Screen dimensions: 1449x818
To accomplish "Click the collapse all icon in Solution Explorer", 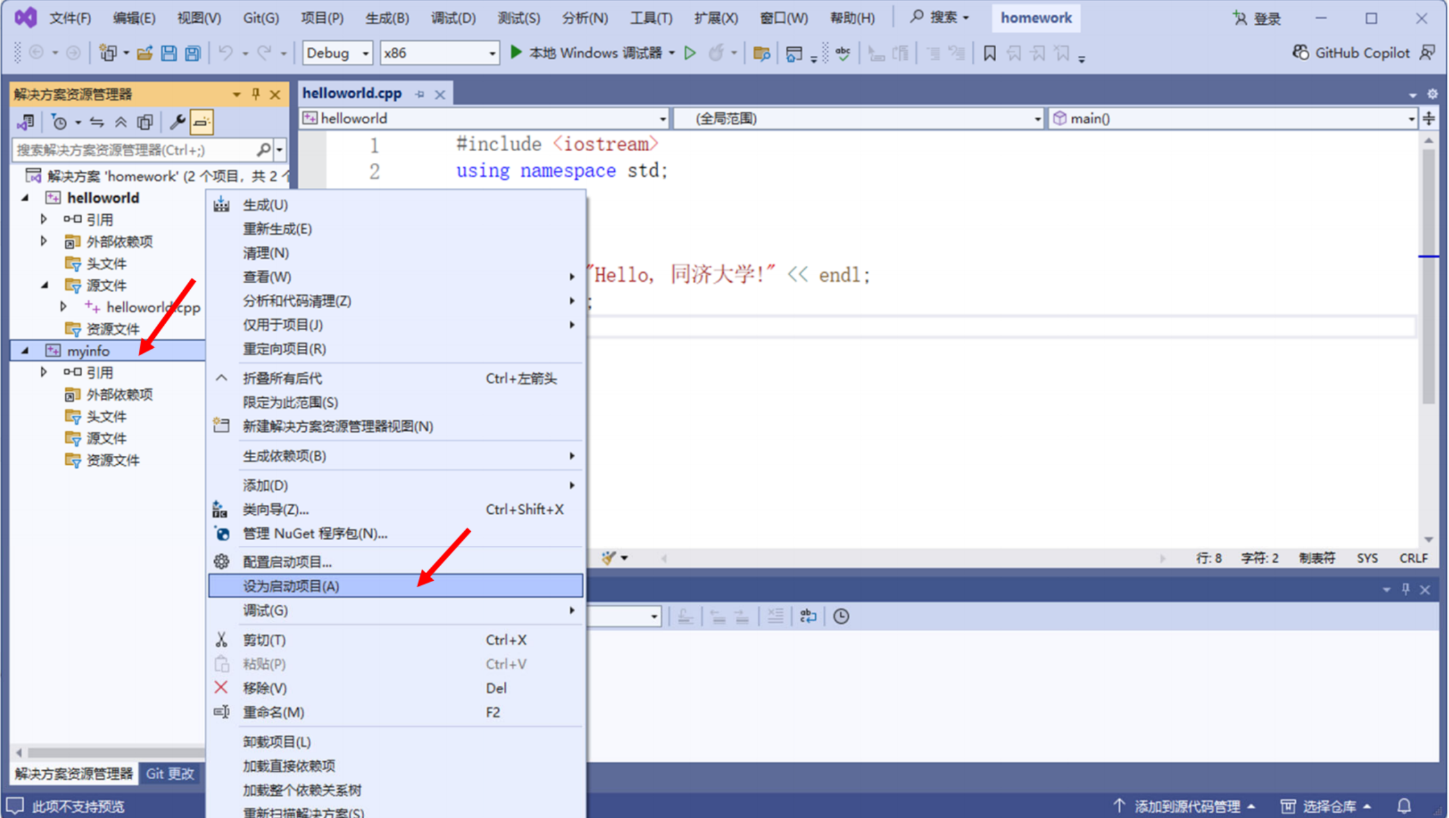I will [121, 122].
